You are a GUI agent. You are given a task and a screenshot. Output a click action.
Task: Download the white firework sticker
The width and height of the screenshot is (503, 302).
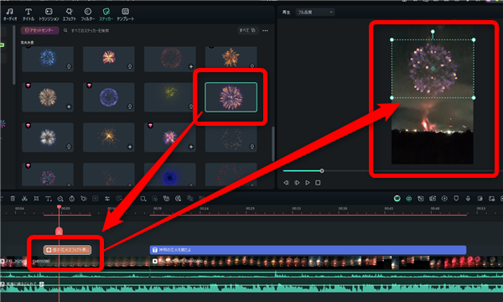[69, 147]
